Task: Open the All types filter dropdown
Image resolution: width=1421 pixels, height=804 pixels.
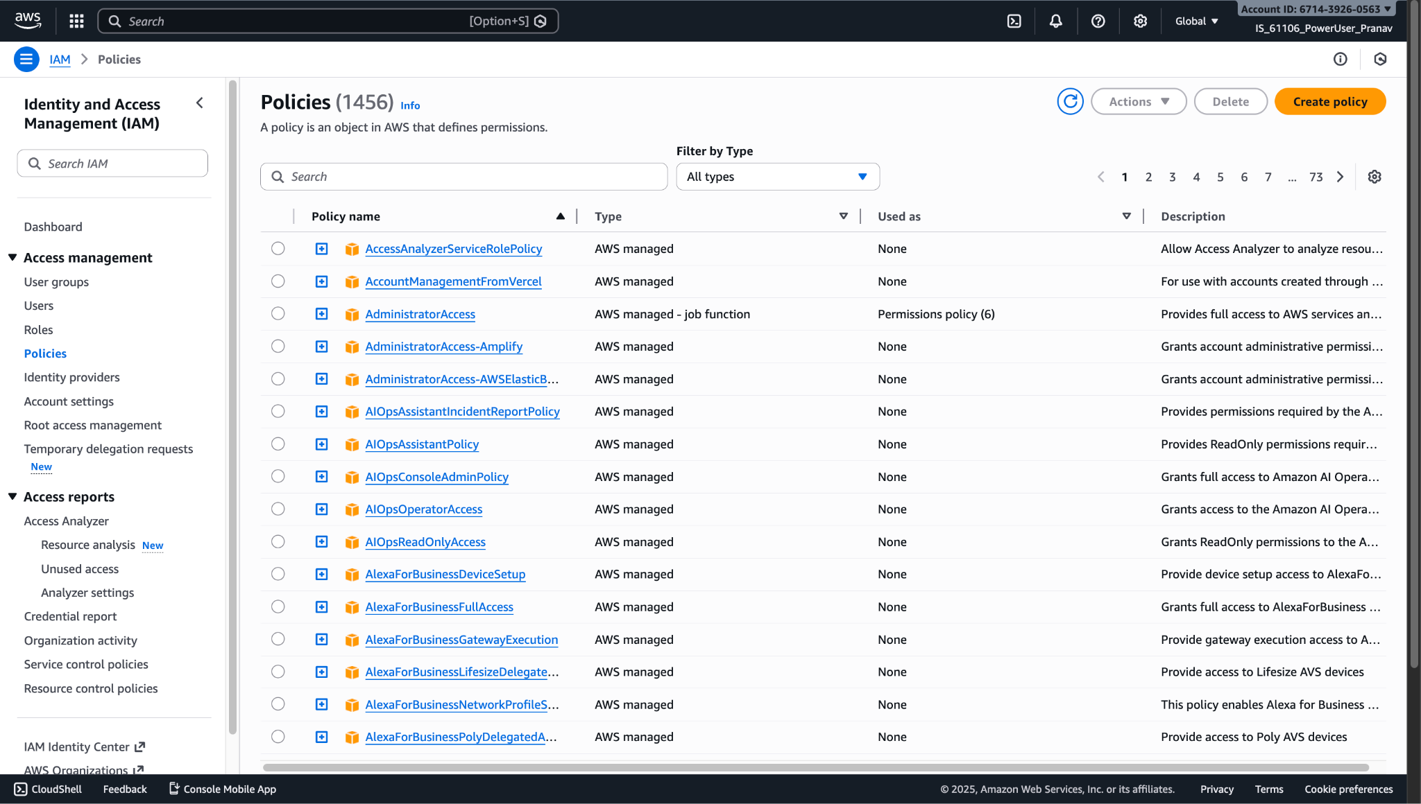Action: click(x=778, y=177)
